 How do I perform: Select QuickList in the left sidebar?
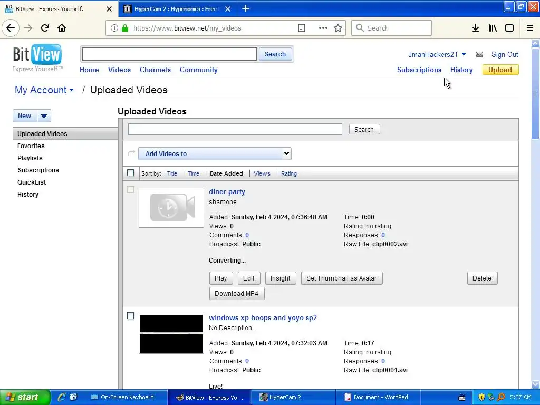(x=32, y=182)
